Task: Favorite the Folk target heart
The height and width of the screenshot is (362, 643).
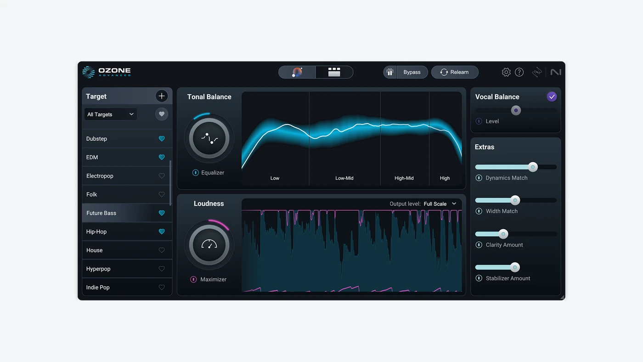Action: coord(162,194)
